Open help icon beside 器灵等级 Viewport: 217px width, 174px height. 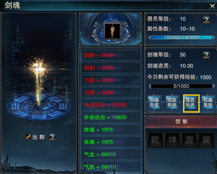206,20
